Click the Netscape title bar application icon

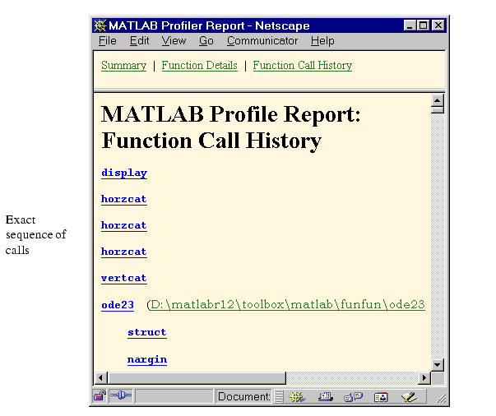click(100, 25)
